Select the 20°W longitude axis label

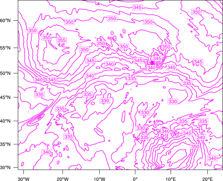point(63,179)
